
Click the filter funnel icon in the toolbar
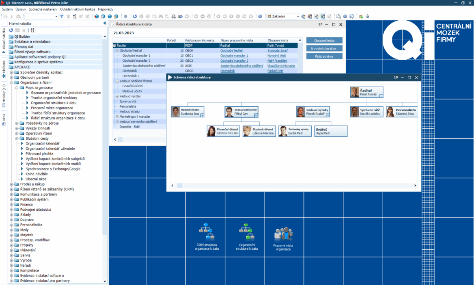[62, 17]
